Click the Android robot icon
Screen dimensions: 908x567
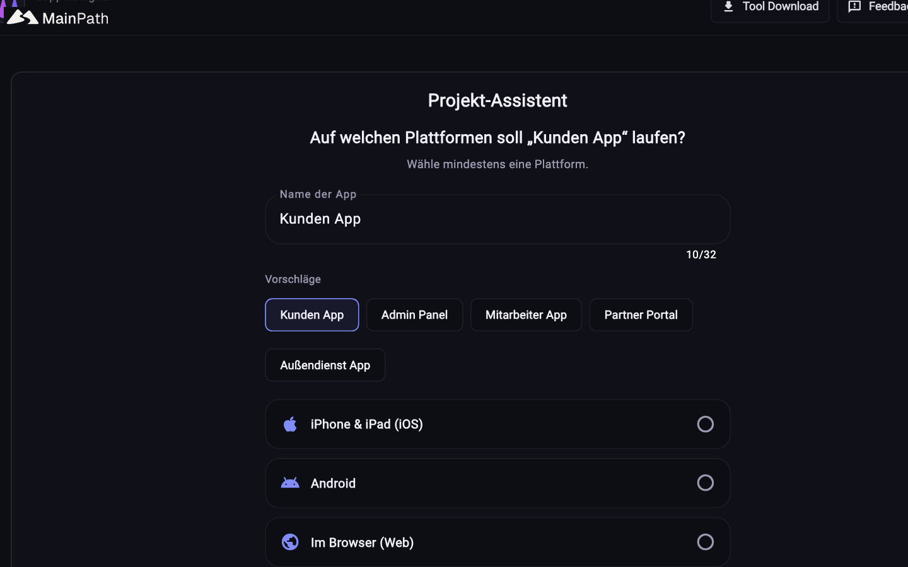290,483
